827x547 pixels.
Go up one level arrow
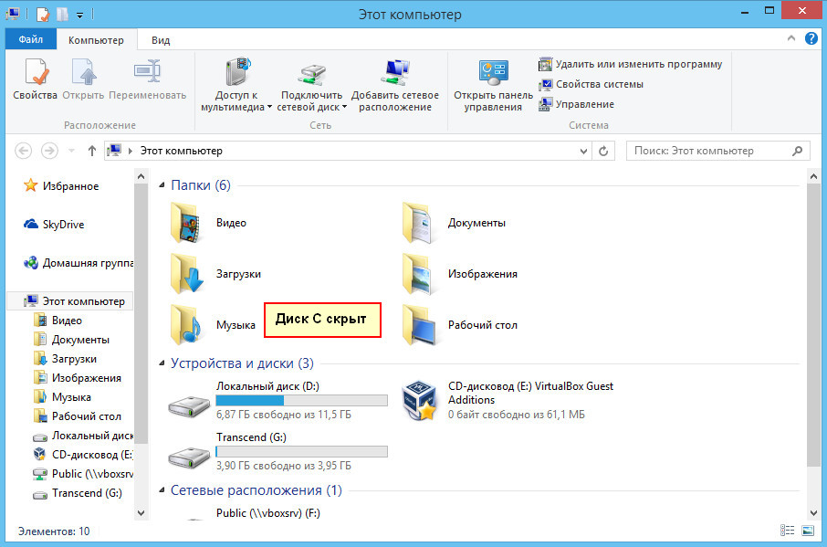(x=92, y=151)
